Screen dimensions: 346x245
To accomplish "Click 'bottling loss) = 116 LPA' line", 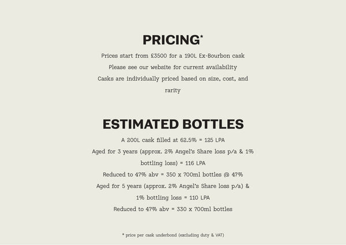I will click(173, 163).
